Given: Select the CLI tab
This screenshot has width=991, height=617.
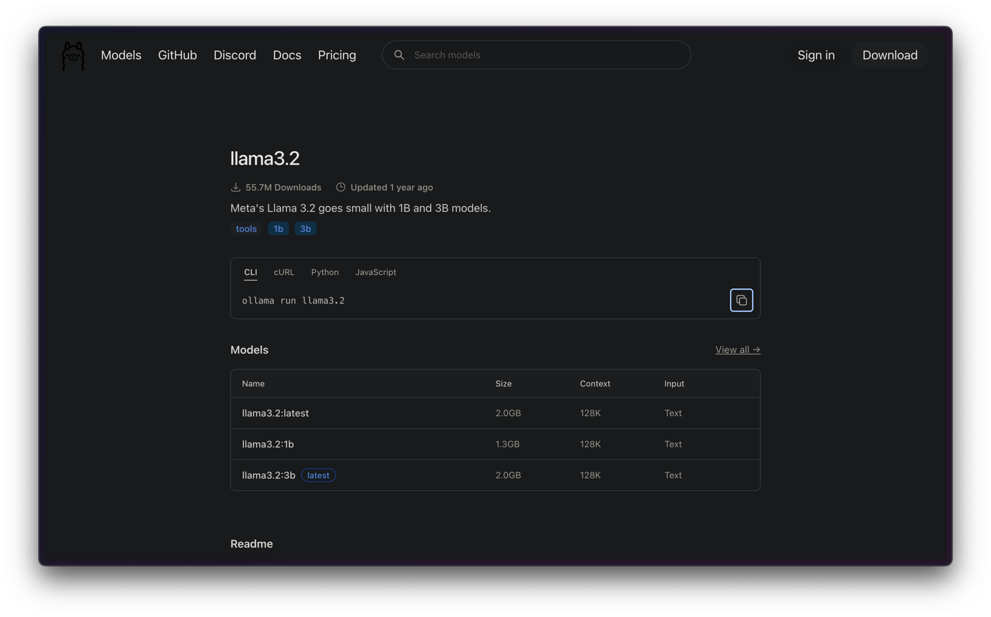Looking at the screenshot, I should click(250, 272).
